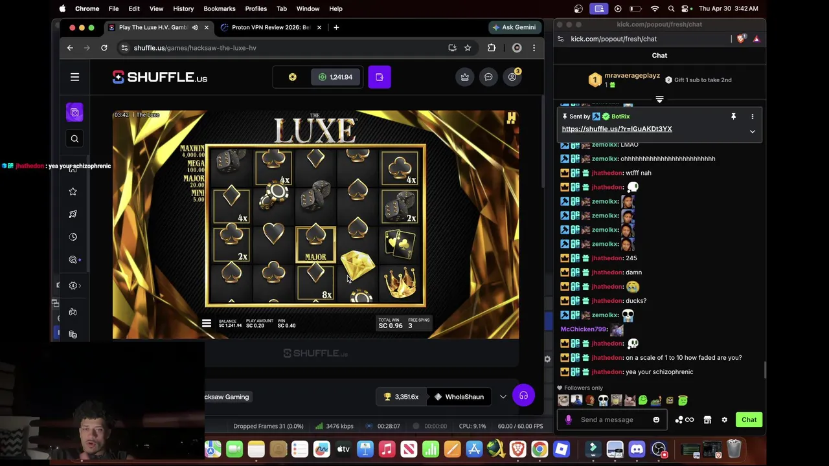Open the purple wallet button
The width and height of the screenshot is (829, 466).
tap(380, 77)
